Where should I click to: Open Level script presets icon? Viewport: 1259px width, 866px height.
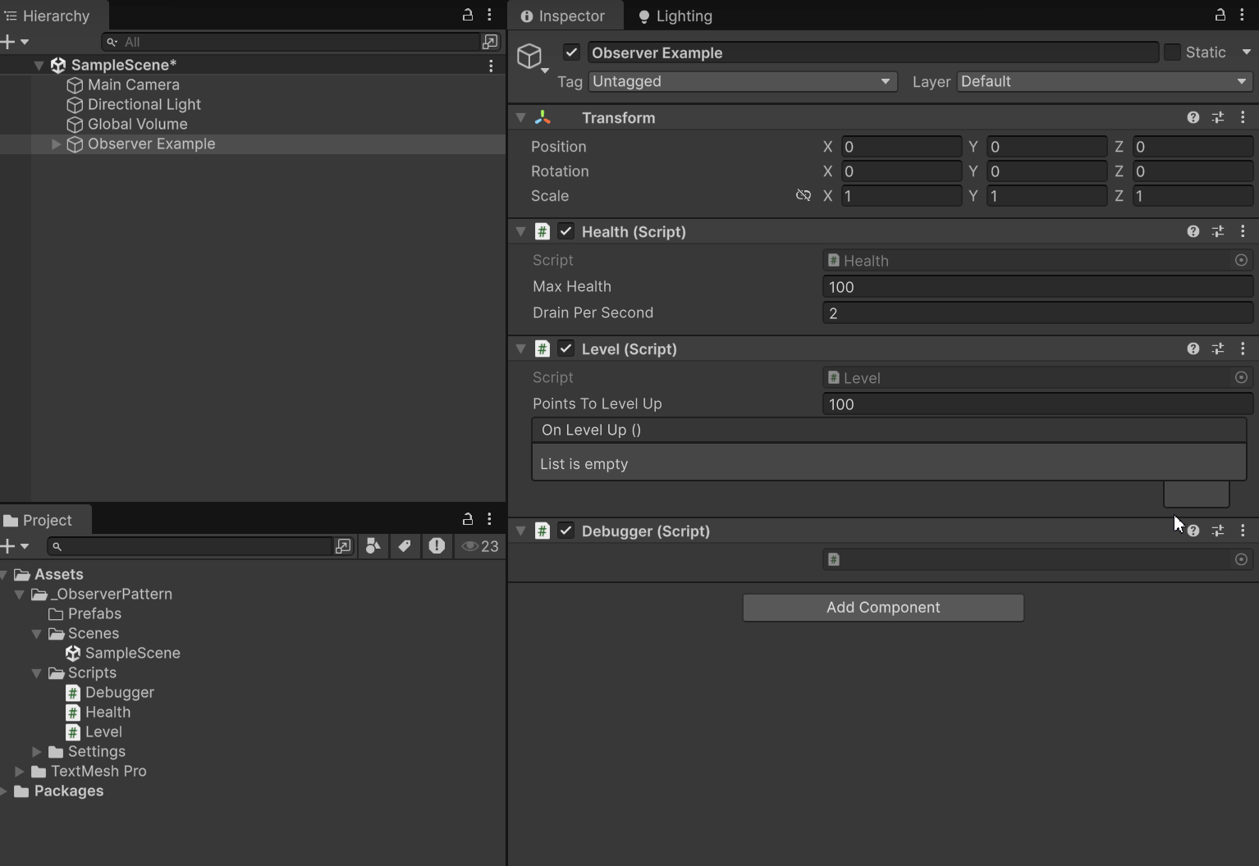1218,349
